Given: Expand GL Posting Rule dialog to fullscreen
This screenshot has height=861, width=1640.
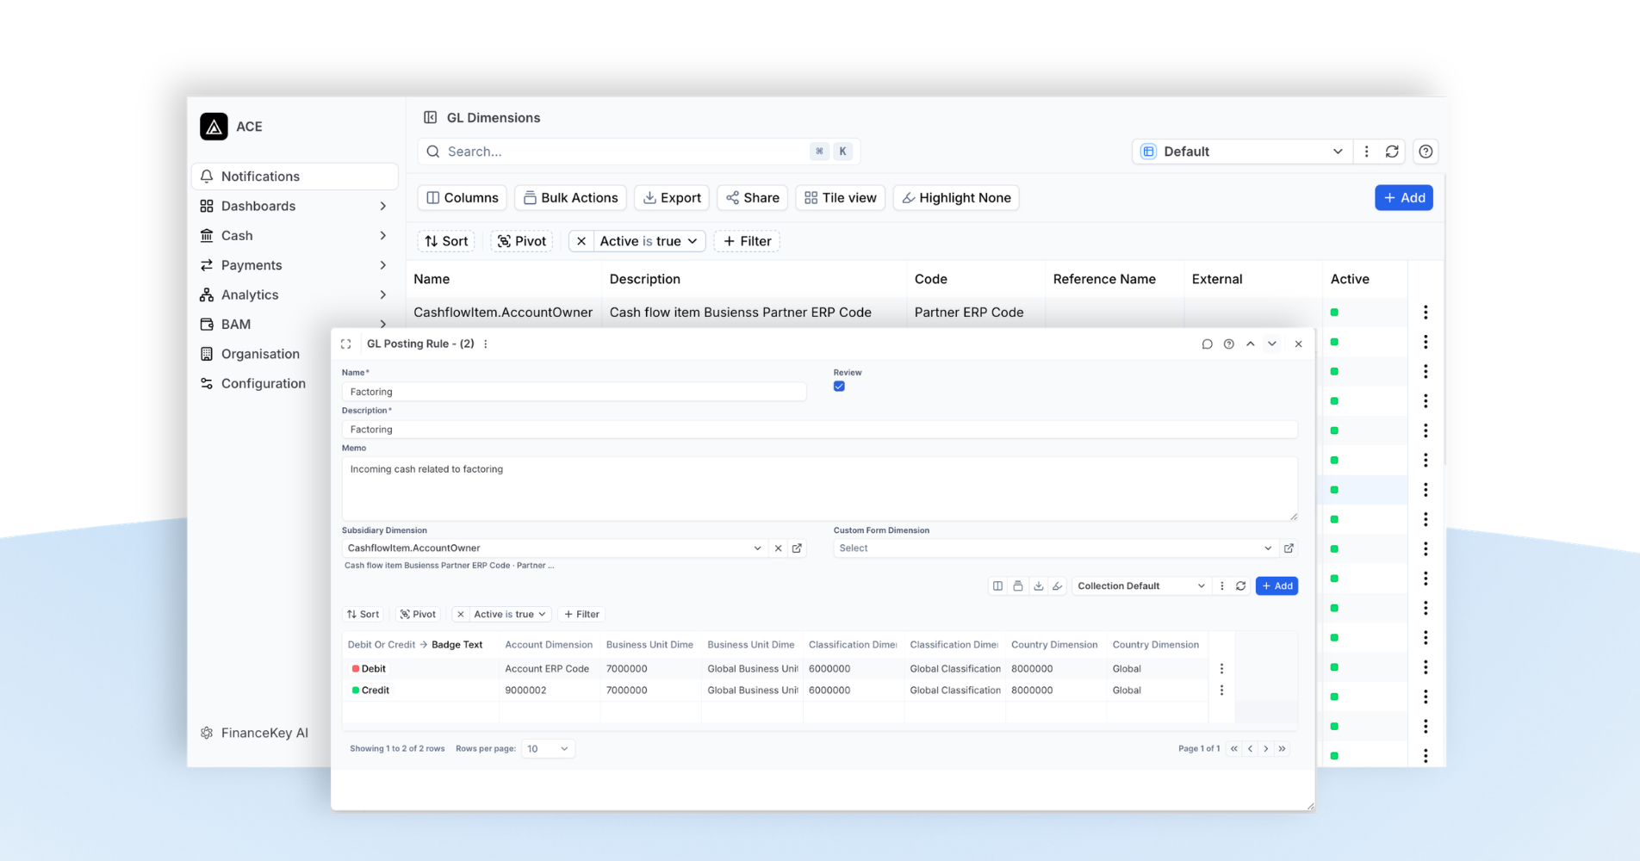Looking at the screenshot, I should [346, 344].
